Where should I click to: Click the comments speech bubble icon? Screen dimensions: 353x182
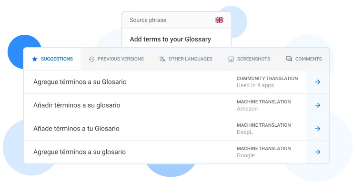click(x=289, y=59)
